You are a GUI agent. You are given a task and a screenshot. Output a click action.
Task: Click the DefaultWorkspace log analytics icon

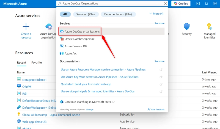pyautogui.click(x=19, y=107)
